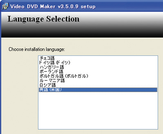Click the Video DVD Maker v3.5.0.9 setup title text
Screen dimensions: 163x134
[x=53, y=7]
